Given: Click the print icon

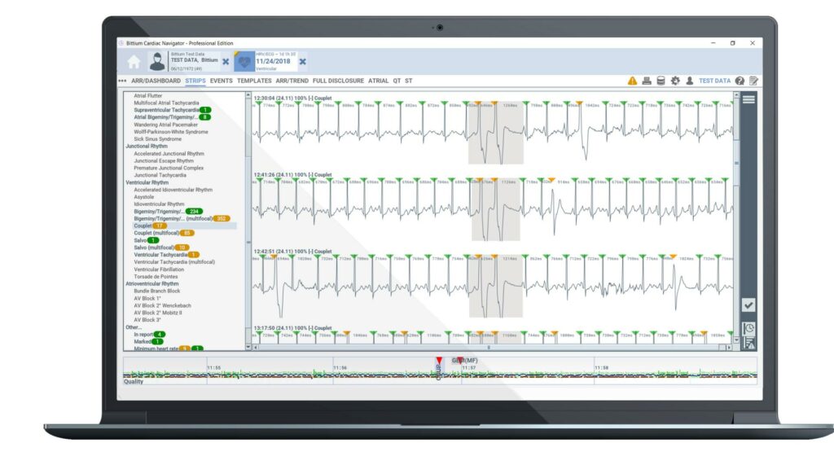Looking at the screenshot, I should (646, 81).
